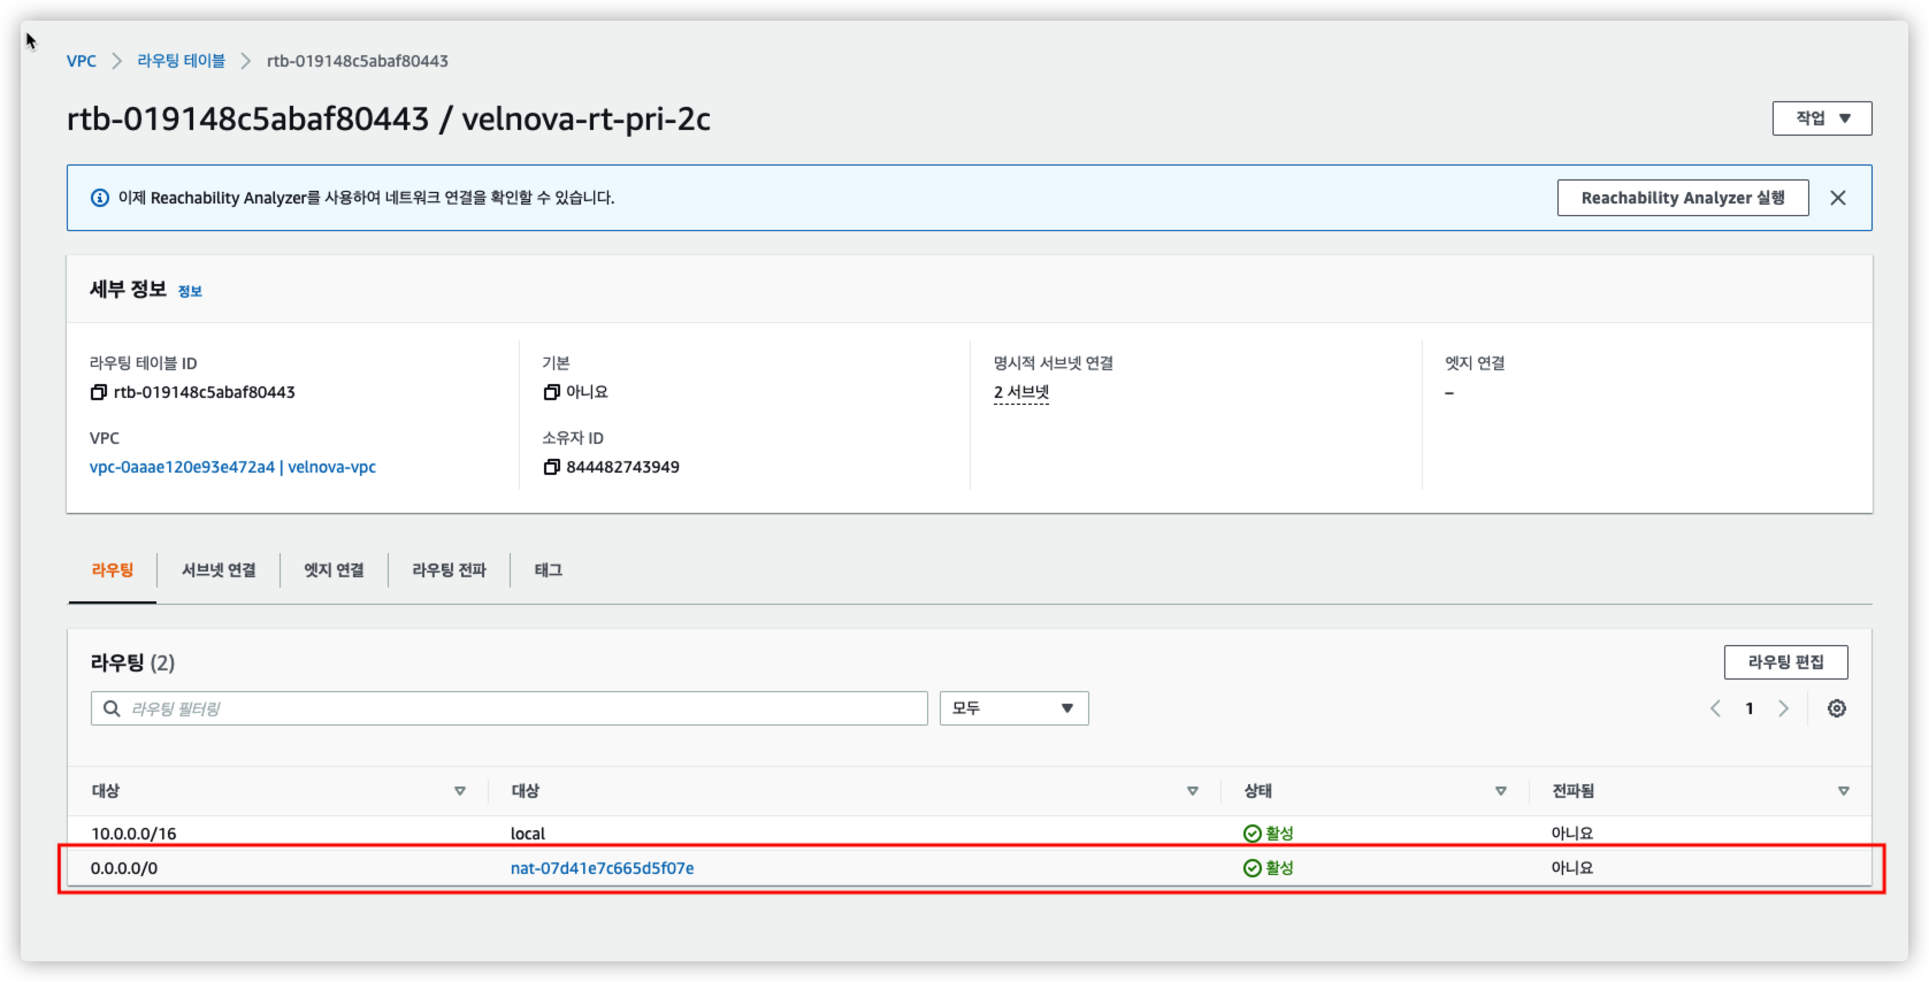Copy owner ID 844482743949

pyautogui.click(x=551, y=467)
